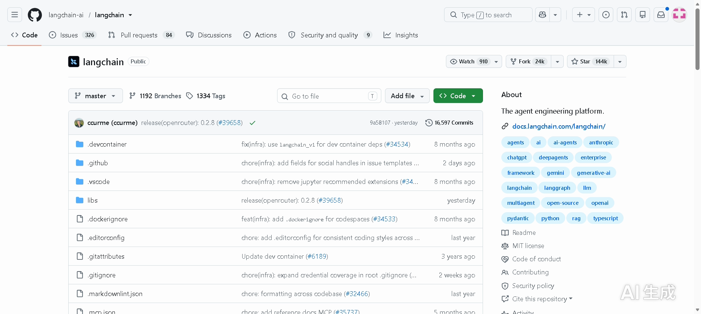The width and height of the screenshot is (701, 314).
Task: Open the .gitattributes file
Action: point(106,256)
